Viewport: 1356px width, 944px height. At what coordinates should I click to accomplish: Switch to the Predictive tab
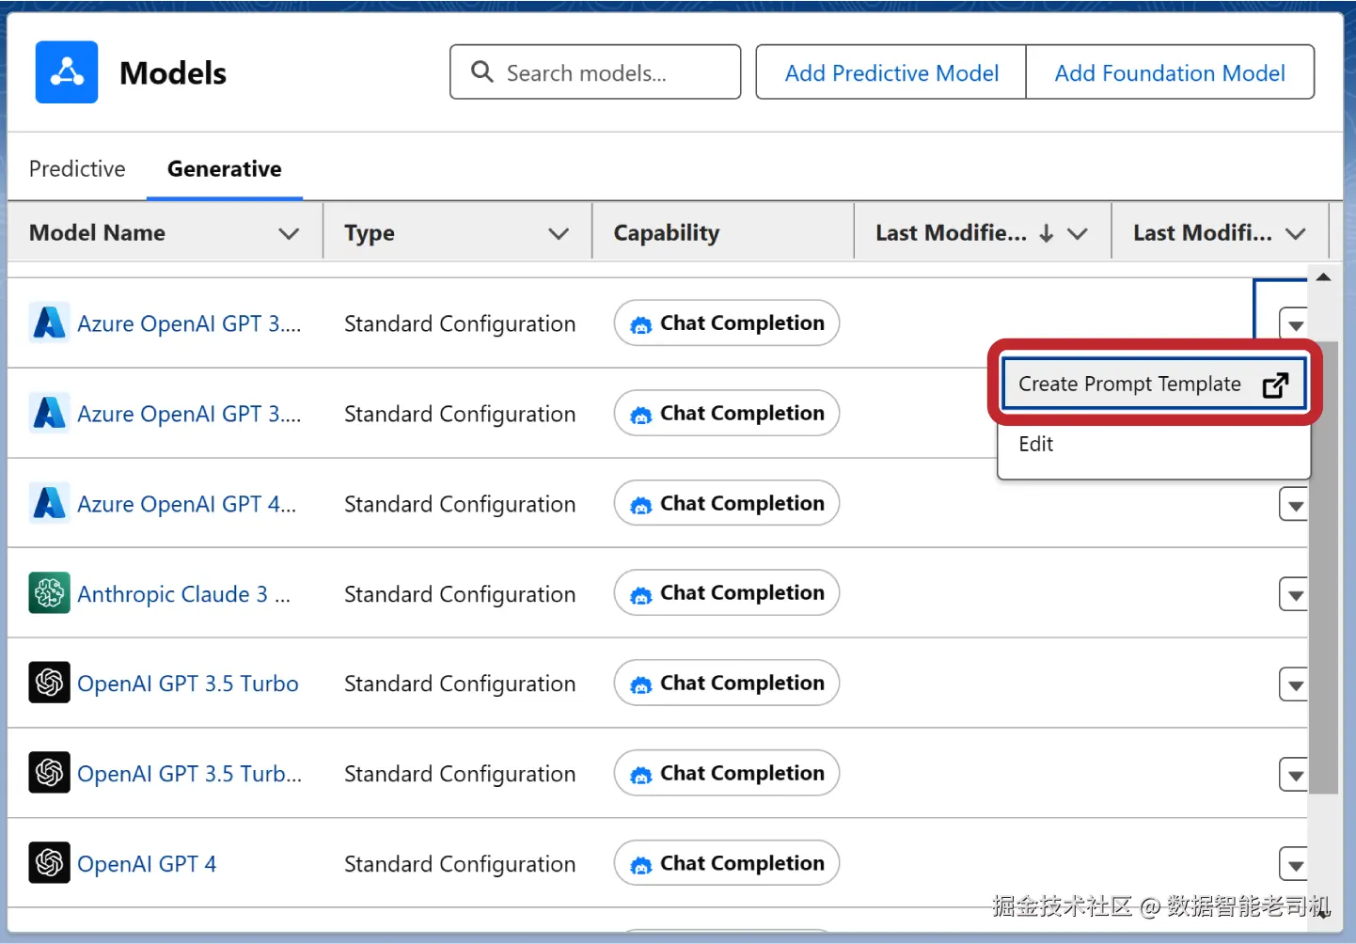77,169
